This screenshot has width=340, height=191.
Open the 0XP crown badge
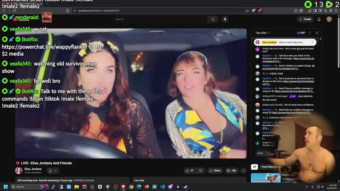tap(301, 33)
